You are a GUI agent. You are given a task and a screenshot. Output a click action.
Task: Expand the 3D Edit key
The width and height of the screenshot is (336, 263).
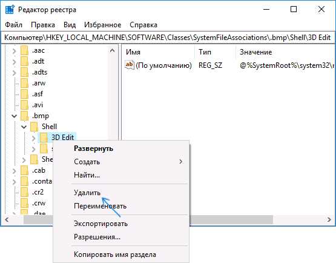tap(33, 138)
